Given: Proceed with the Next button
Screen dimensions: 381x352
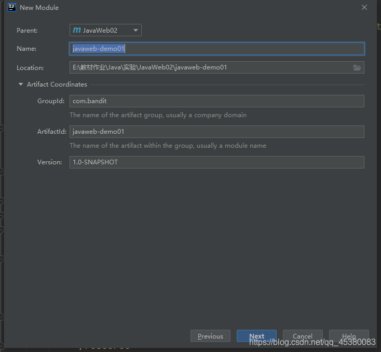Looking at the screenshot, I should [x=256, y=336].
